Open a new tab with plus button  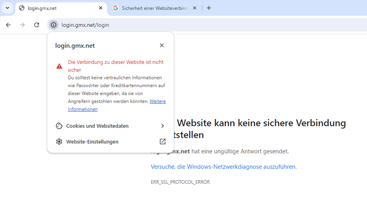click(x=209, y=8)
